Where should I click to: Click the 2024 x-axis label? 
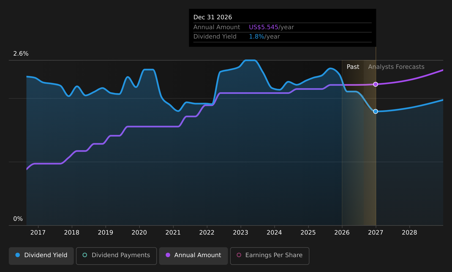pos(274,233)
